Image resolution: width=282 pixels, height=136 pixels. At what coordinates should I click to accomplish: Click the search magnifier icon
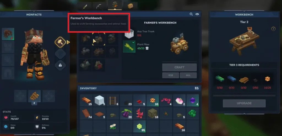[x=191, y=14]
